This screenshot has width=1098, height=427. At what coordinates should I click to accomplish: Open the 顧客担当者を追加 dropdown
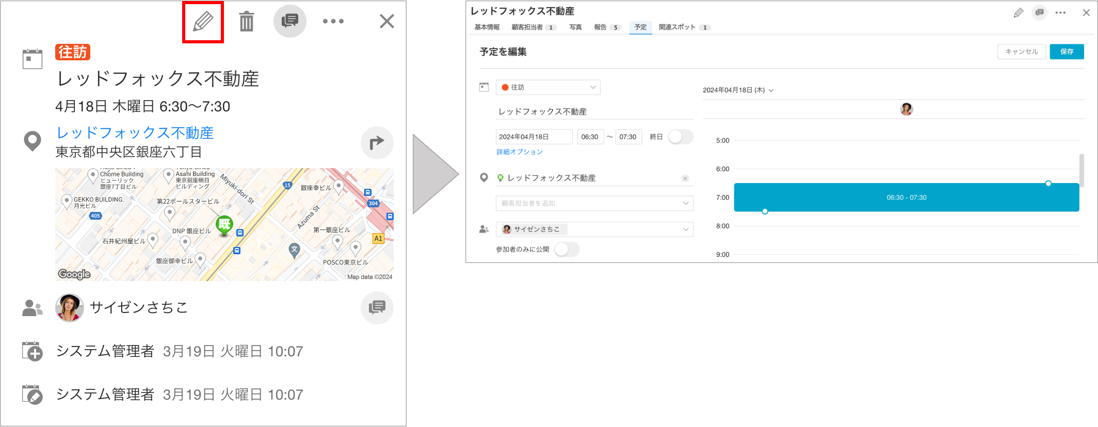click(x=594, y=203)
